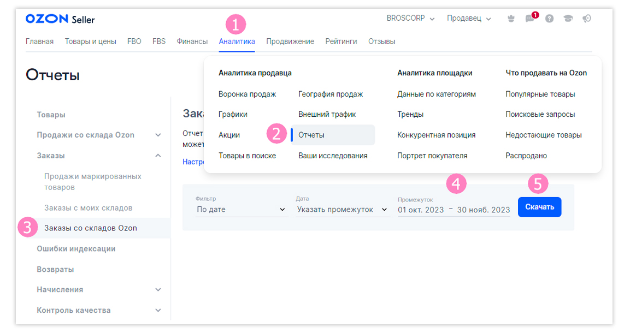Expand Продажи со склада Ozon section
This screenshot has height=333, width=630.
(x=158, y=135)
